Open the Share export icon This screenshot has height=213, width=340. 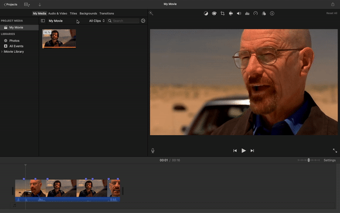click(333, 4)
